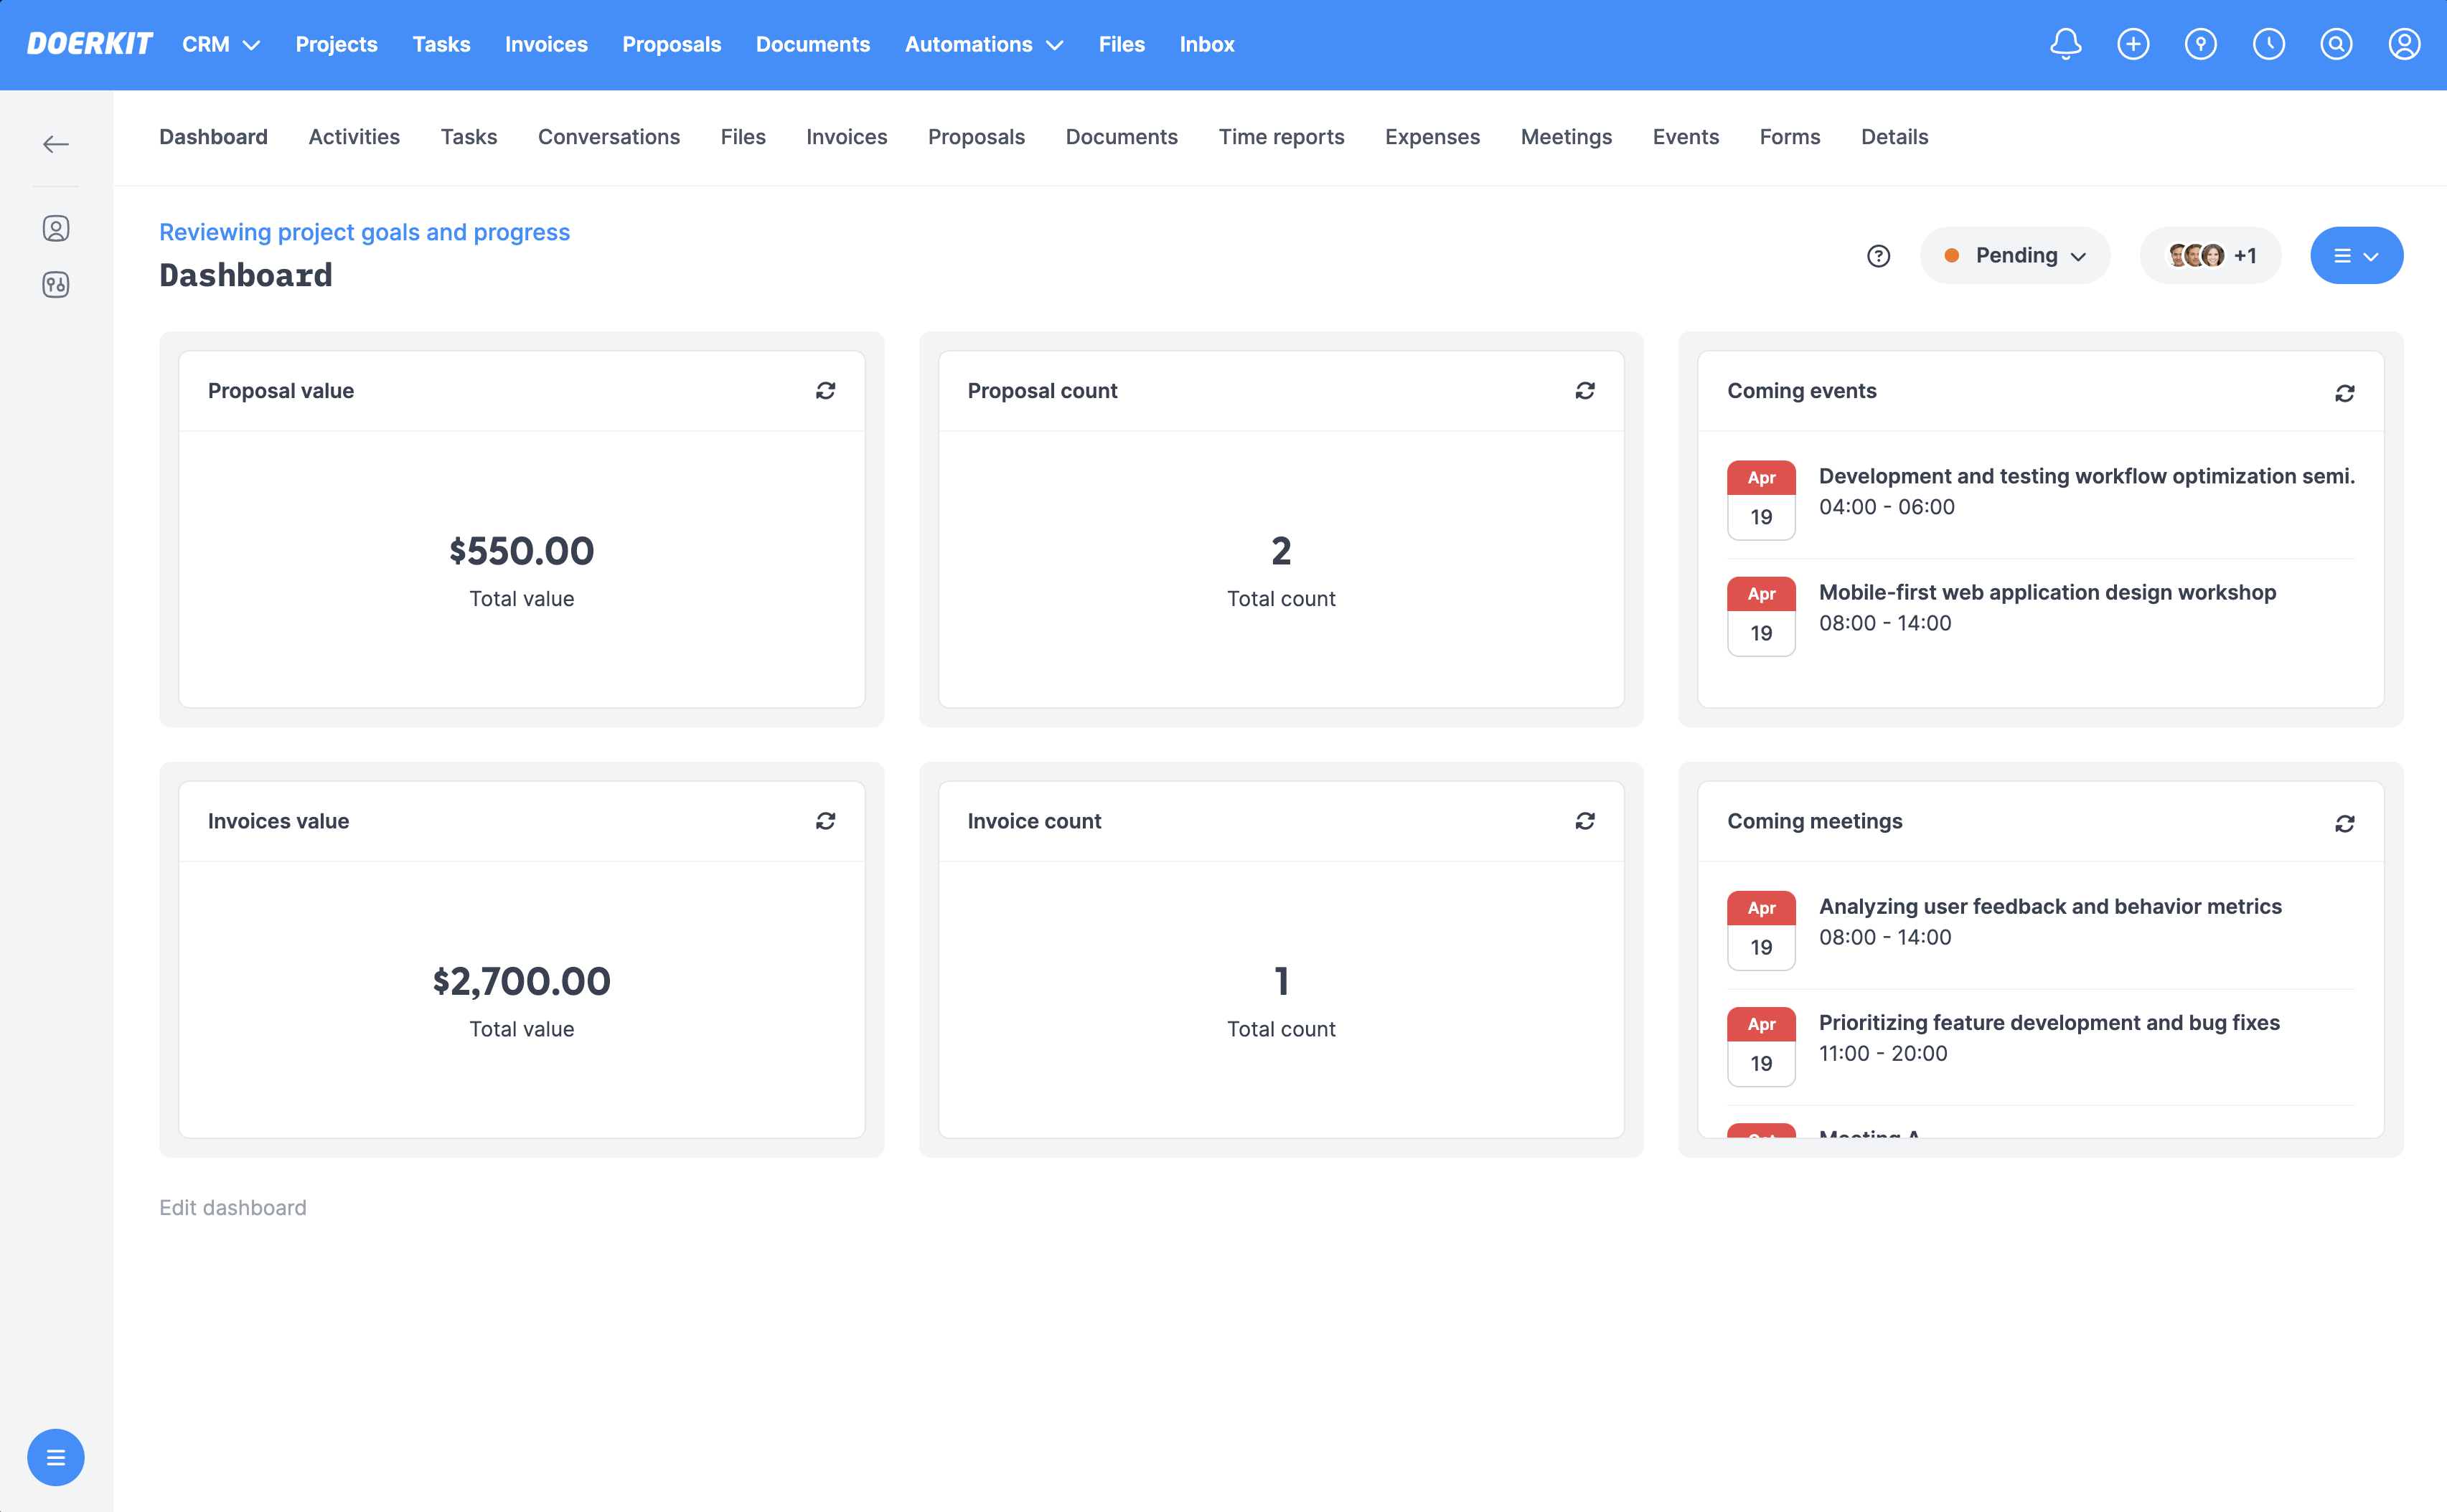Click the plus icon to create new item
The height and width of the screenshot is (1512, 2447).
2133,44
